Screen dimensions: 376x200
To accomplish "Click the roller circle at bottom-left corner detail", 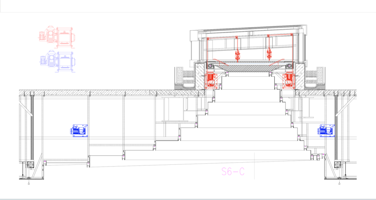I will click(x=30, y=164).
